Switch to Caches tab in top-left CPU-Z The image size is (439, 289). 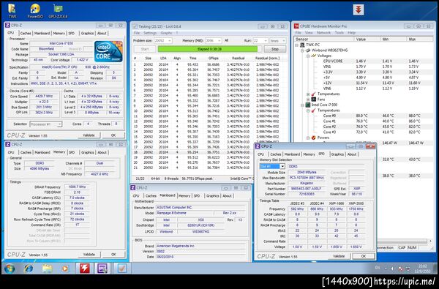[x=26, y=33]
